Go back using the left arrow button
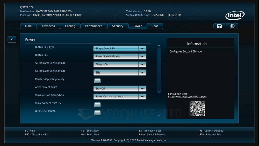 coord(12,39)
